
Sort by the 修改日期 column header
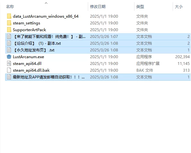98,6
